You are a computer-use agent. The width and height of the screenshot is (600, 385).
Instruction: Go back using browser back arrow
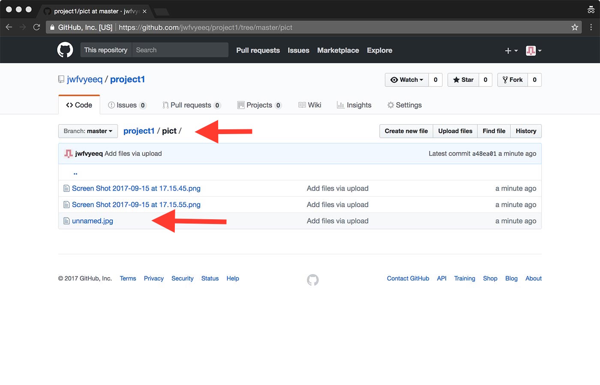coord(9,27)
